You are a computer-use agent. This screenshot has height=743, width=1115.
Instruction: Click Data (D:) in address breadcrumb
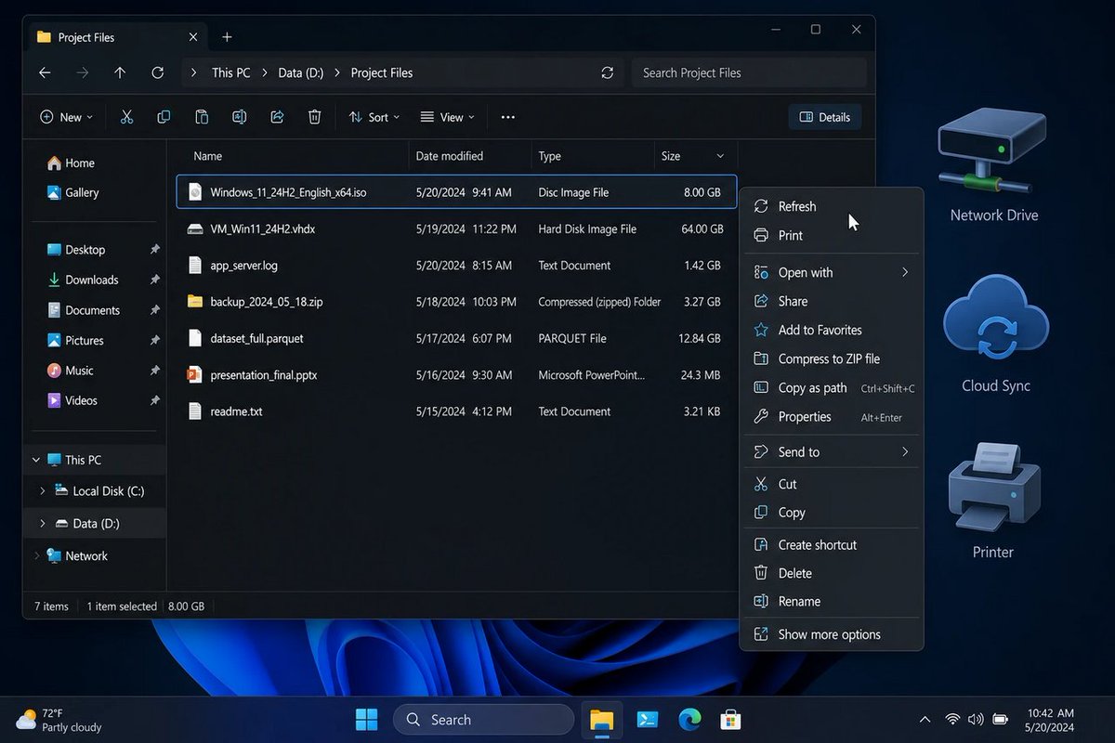[302, 72]
